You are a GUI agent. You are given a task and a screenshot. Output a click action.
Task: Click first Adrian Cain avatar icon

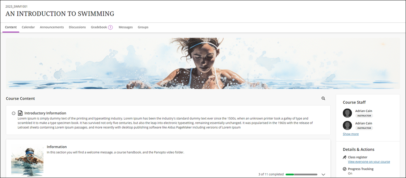click(347, 113)
